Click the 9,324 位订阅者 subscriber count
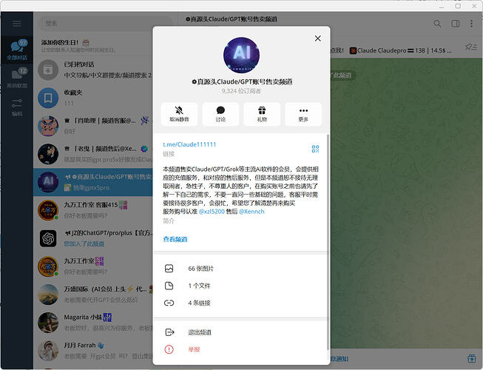 click(241, 91)
